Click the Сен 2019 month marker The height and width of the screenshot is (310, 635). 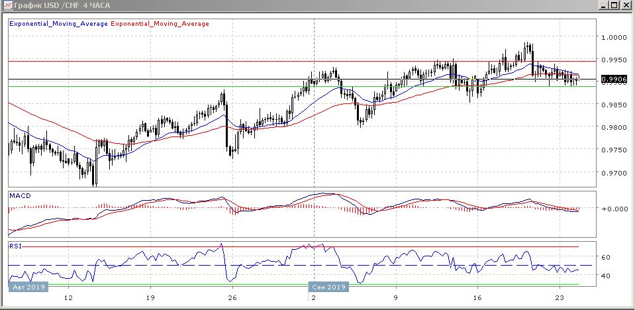(329, 287)
